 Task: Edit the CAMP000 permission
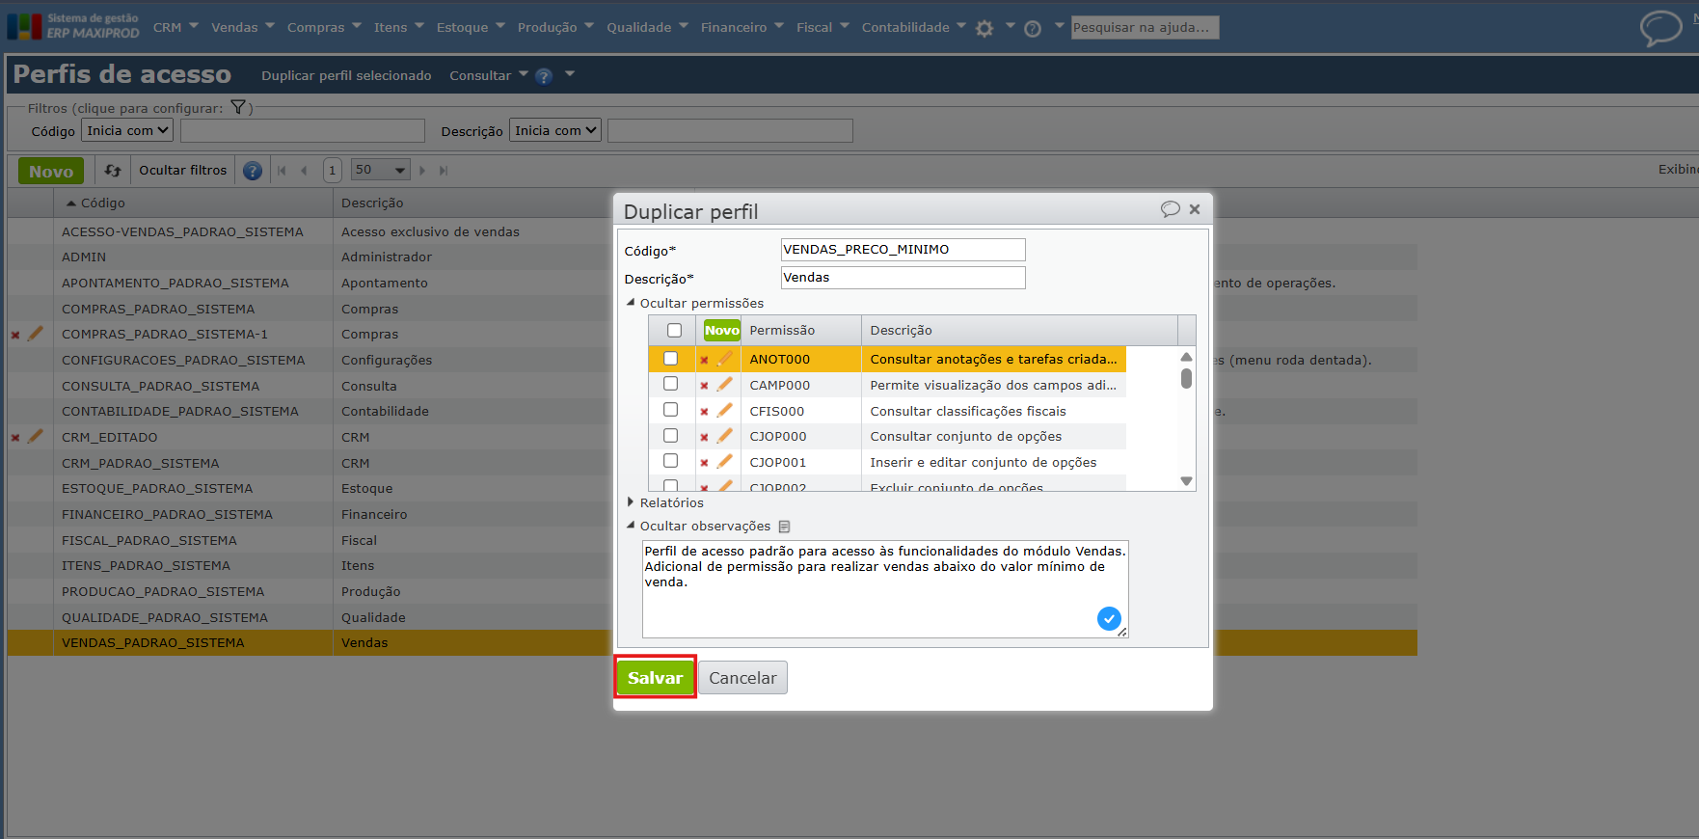tap(724, 385)
